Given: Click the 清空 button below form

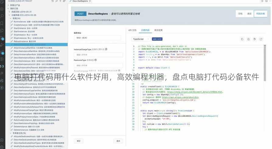Looking at the screenshot, I should (x=78, y=141).
